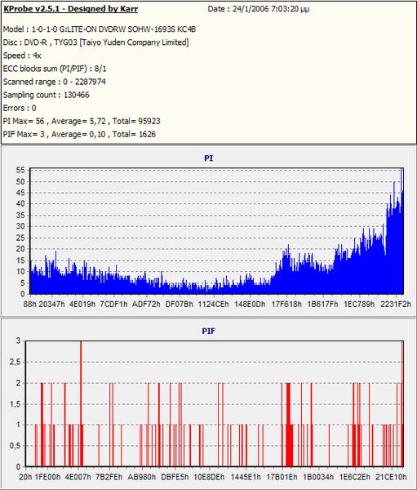Click the 10E8DEh label on PIF axis

click(209, 477)
